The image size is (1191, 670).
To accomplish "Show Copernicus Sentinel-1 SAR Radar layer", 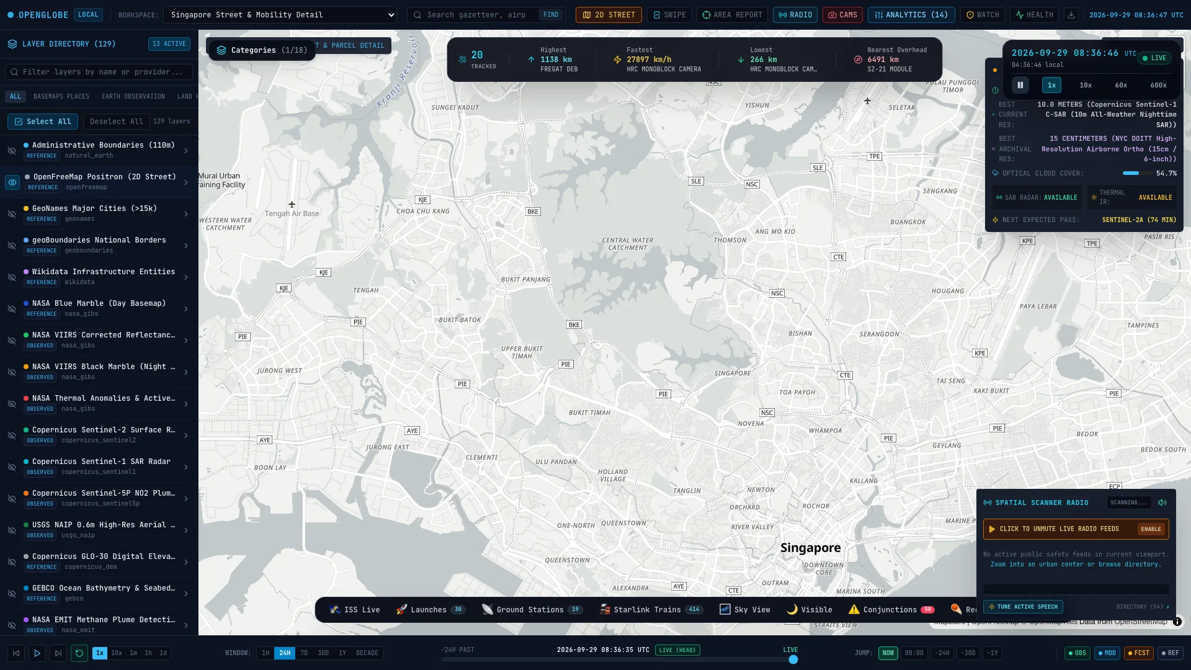I will click(x=12, y=467).
